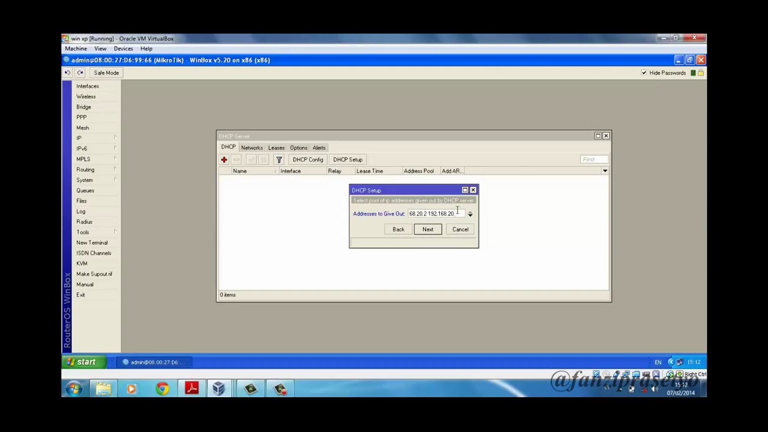Viewport: 768px width, 432px height.
Task: Switch to the Options tab
Action: pos(298,148)
